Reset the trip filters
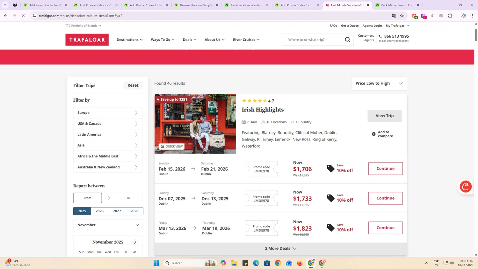This screenshot has height=269, width=478. (x=133, y=85)
